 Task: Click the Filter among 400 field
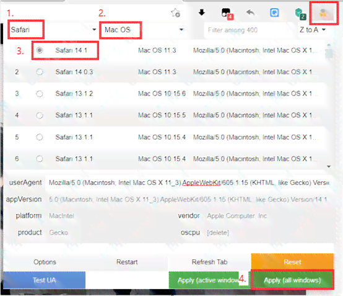click(250, 30)
